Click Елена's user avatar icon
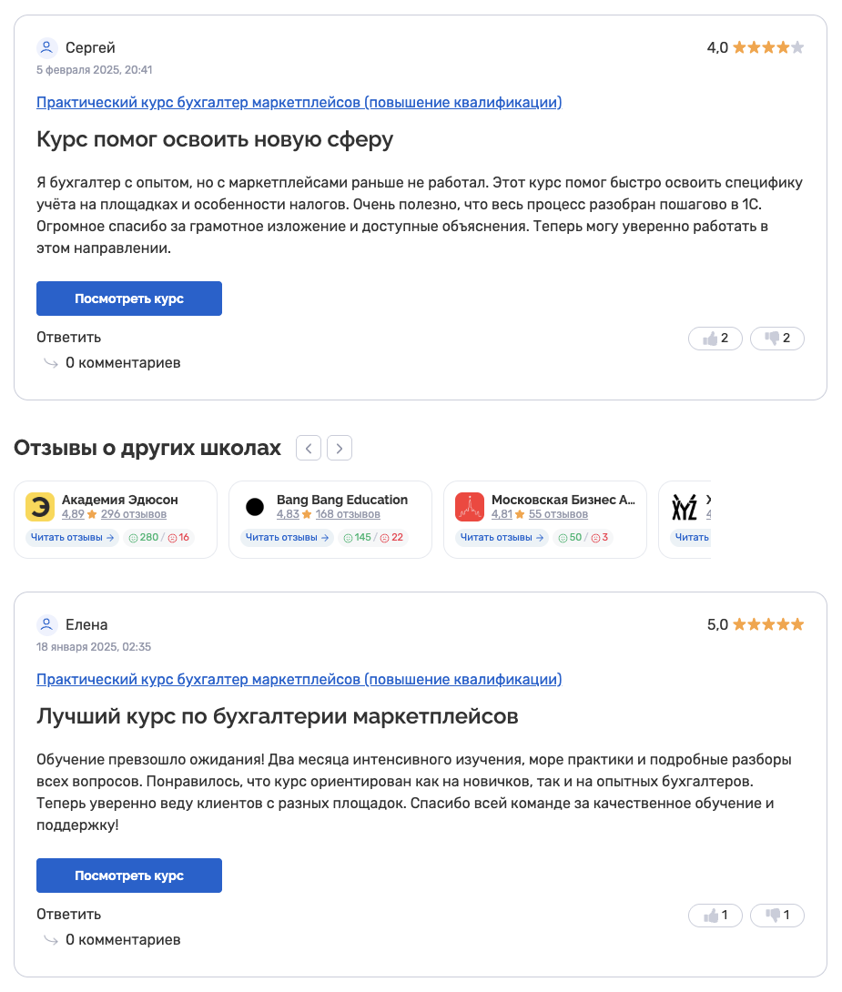The height and width of the screenshot is (992, 842). click(x=47, y=624)
